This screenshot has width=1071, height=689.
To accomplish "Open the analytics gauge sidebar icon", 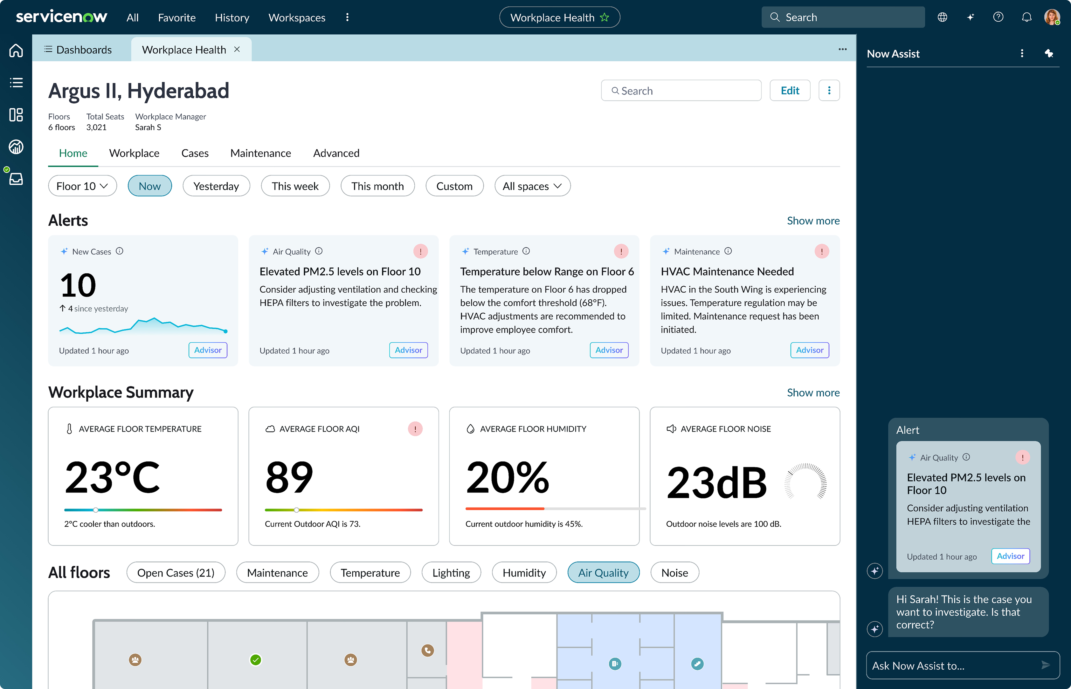I will coord(16,147).
